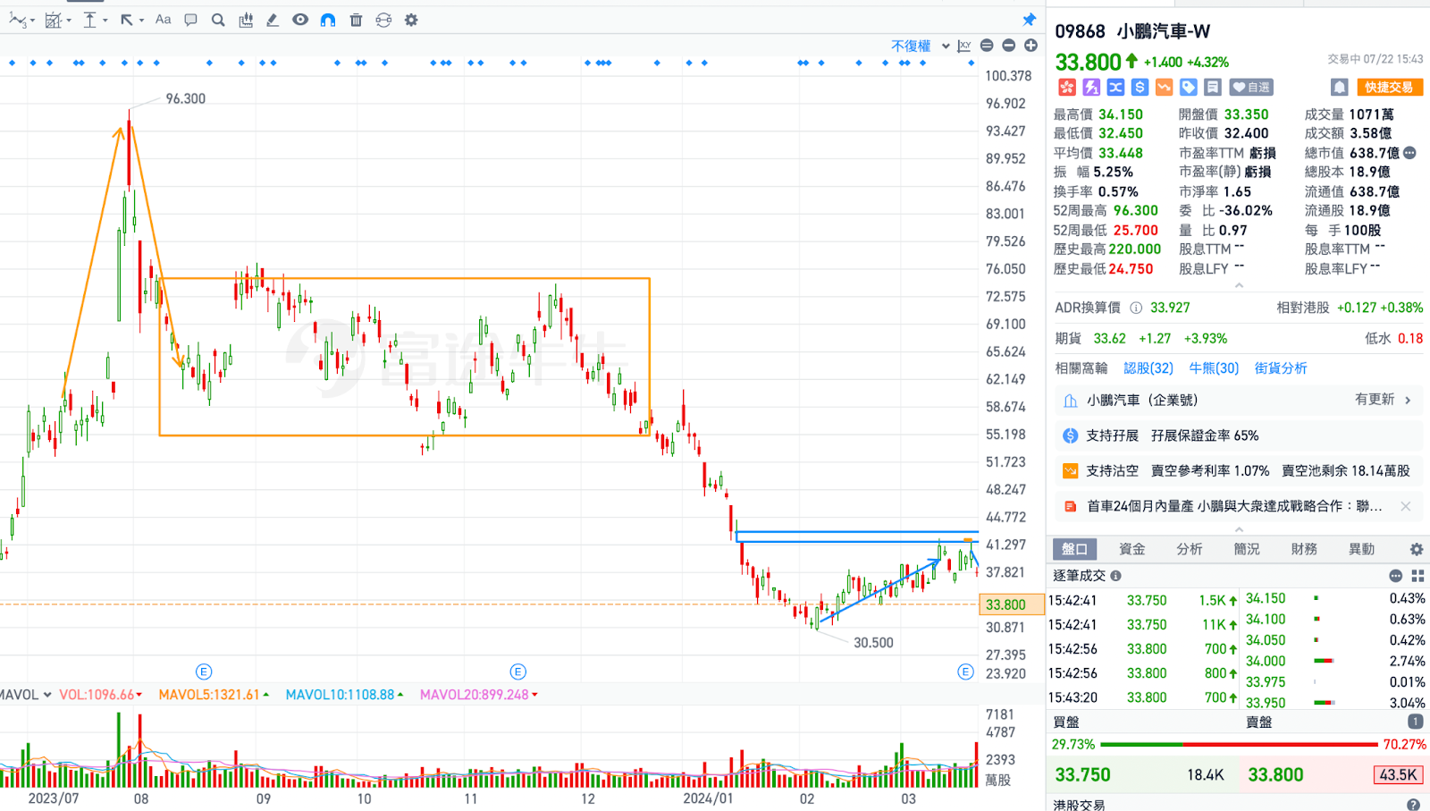Open drawing toolbar settings gear

(x=411, y=20)
